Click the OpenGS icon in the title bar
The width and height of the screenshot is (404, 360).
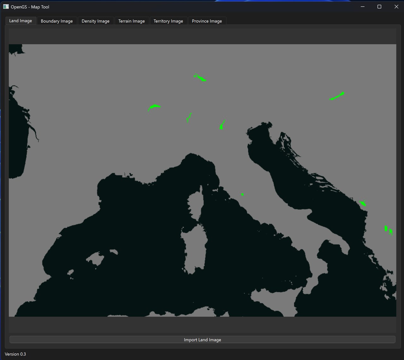tap(6, 6)
